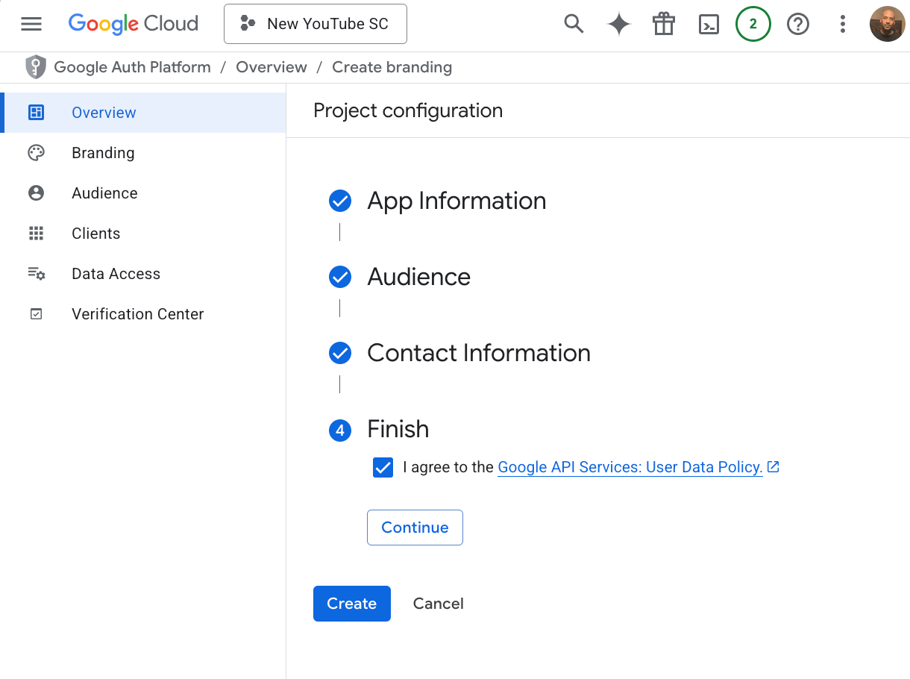Image resolution: width=910 pixels, height=679 pixels.
Task: Go to Clients in the sidebar
Action: pos(95,234)
